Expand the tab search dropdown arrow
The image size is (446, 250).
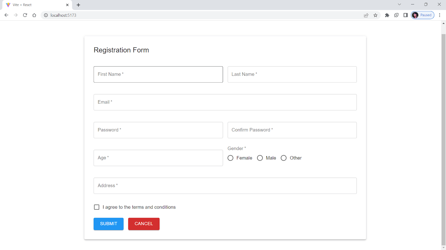click(399, 4)
